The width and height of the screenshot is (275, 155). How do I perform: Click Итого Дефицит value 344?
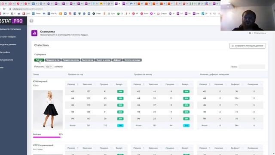pyautogui.click(x=236, y=125)
